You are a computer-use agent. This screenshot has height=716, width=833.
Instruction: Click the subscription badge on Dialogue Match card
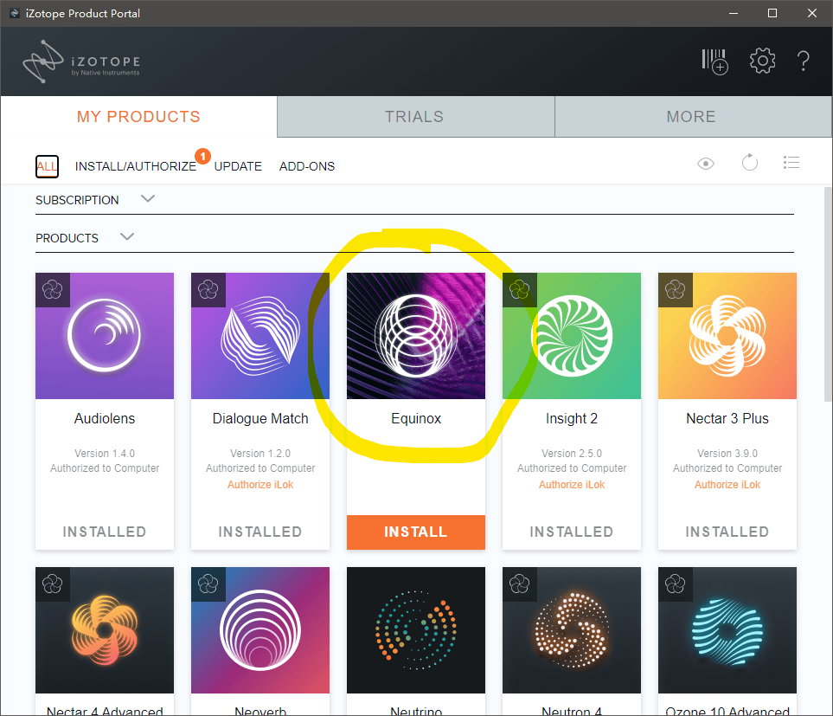tap(208, 290)
